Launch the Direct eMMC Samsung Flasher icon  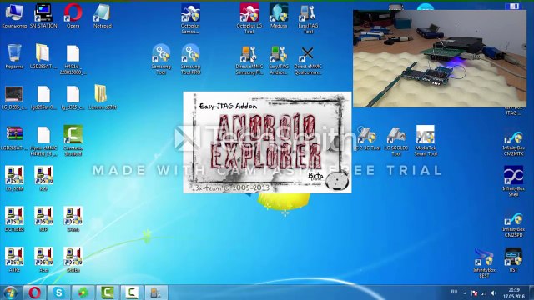[249, 59]
